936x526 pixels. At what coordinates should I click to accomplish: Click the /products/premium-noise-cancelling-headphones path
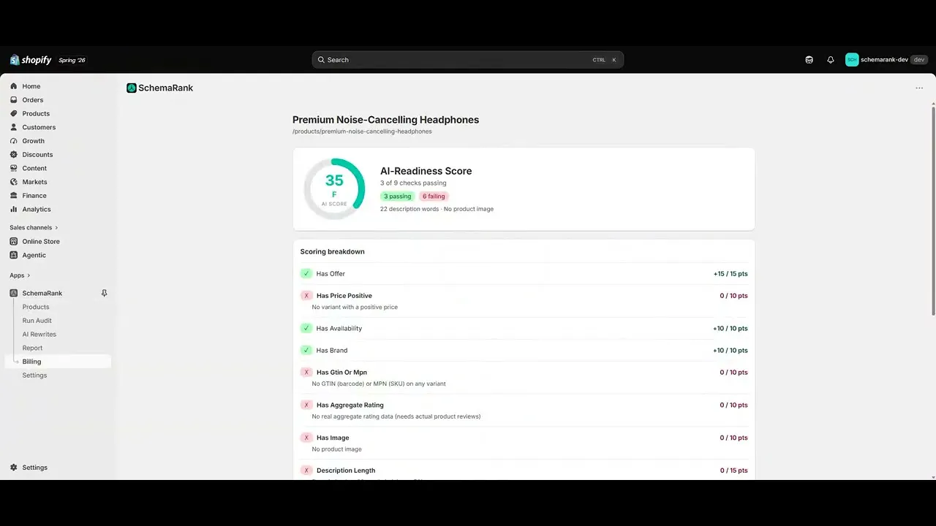362,131
